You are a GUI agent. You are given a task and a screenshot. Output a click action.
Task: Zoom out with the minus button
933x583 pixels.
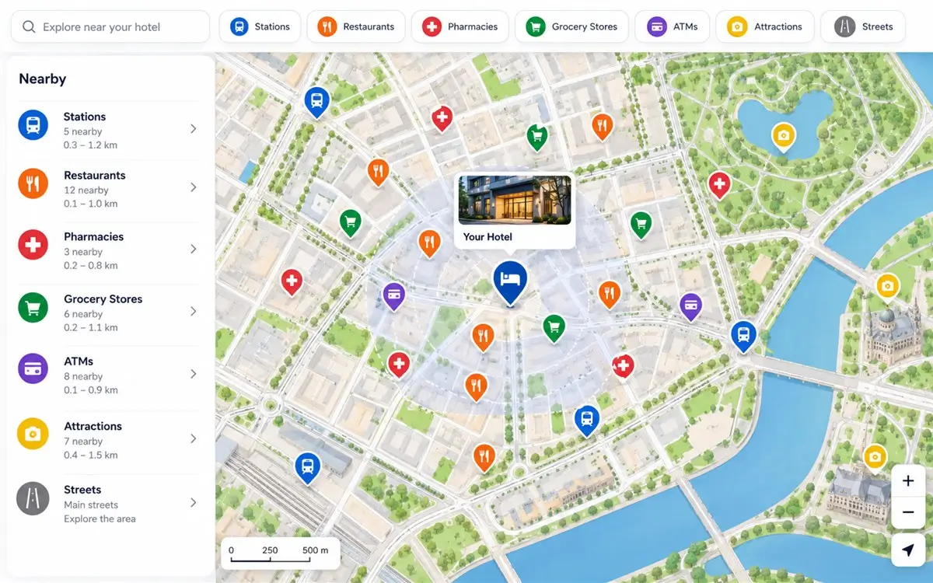coord(907,513)
